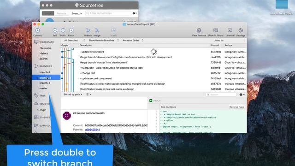The width and height of the screenshot is (295, 166).
Task: Open Search in workspace sidebar
Action: [x=43, y=59]
